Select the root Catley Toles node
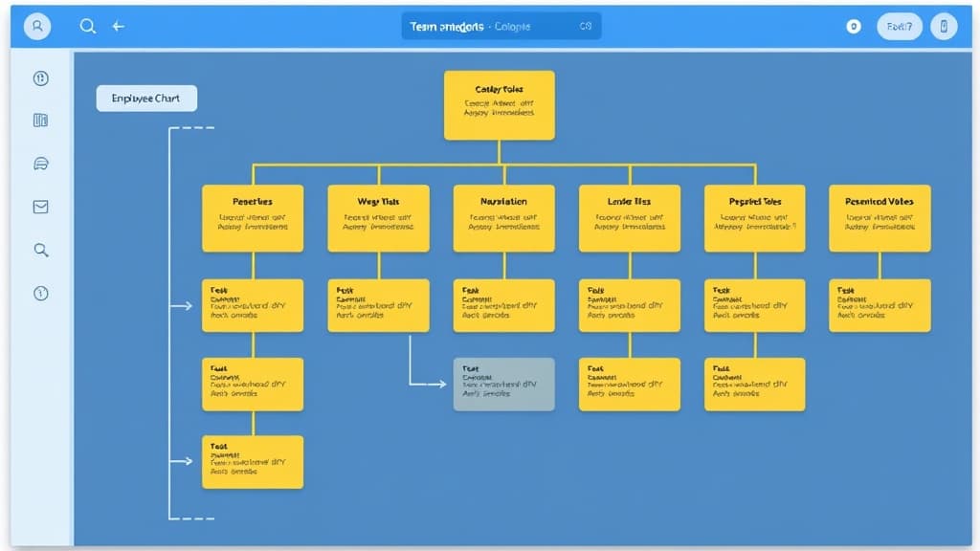Image resolution: width=980 pixels, height=551 pixels. (x=500, y=105)
